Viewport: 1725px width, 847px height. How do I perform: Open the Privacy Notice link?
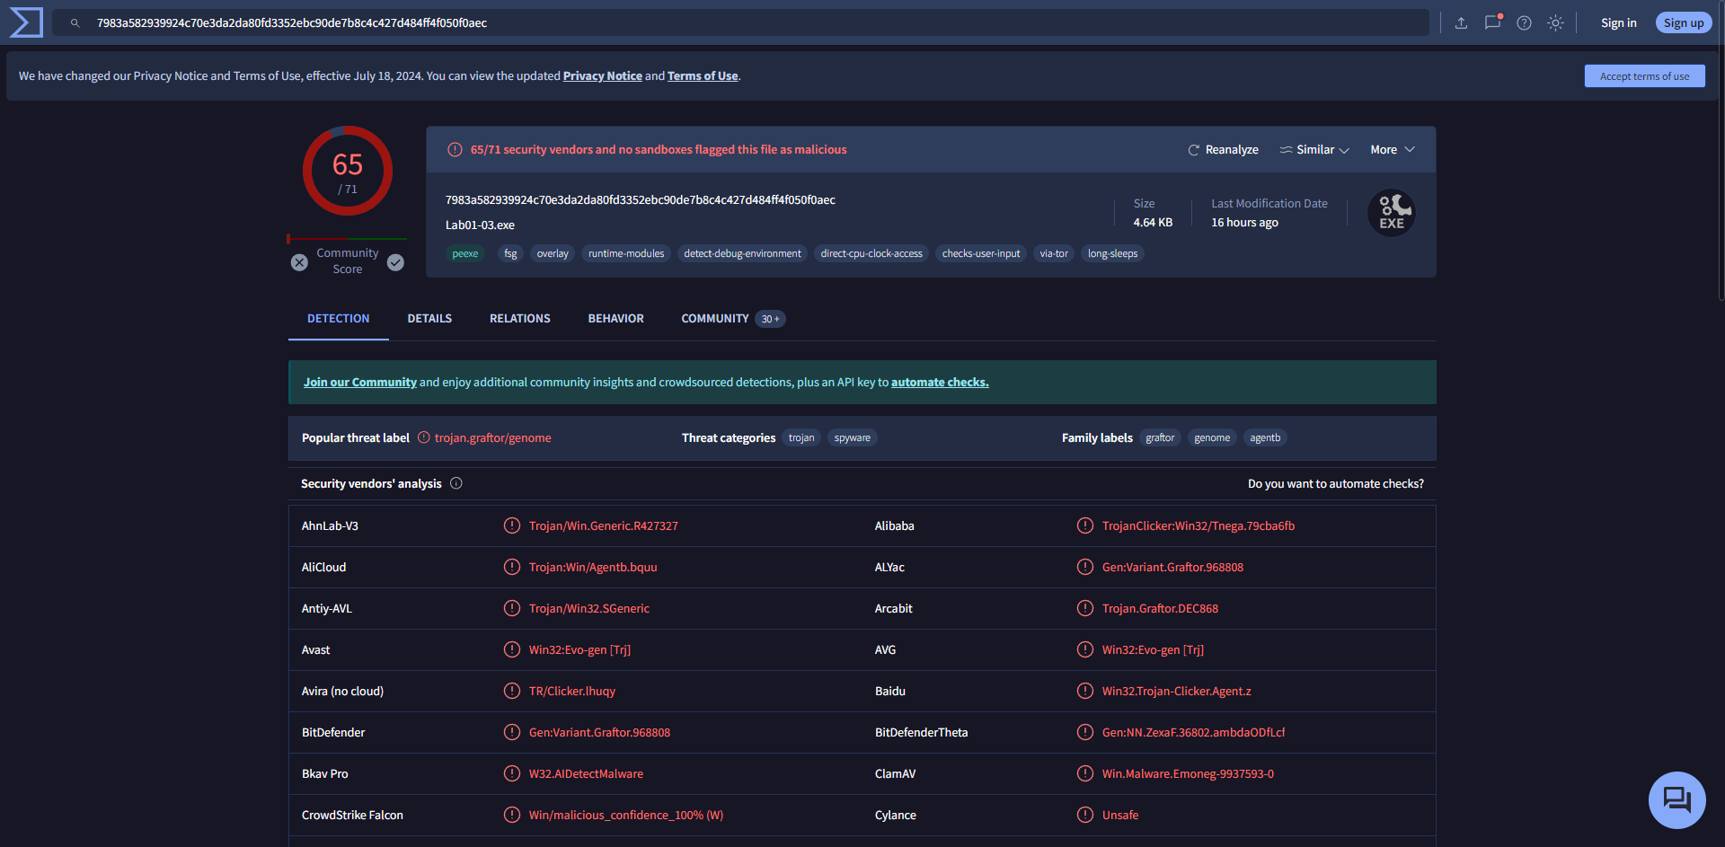point(603,76)
